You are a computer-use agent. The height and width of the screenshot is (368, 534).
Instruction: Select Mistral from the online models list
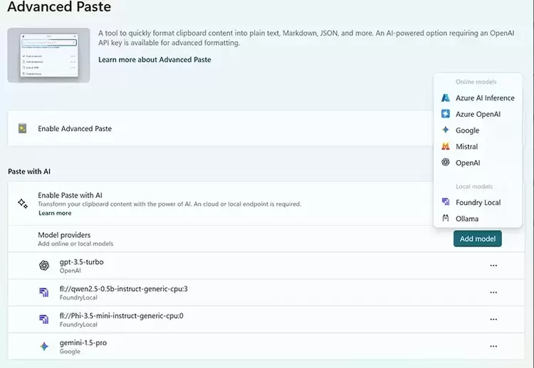coord(467,147)
